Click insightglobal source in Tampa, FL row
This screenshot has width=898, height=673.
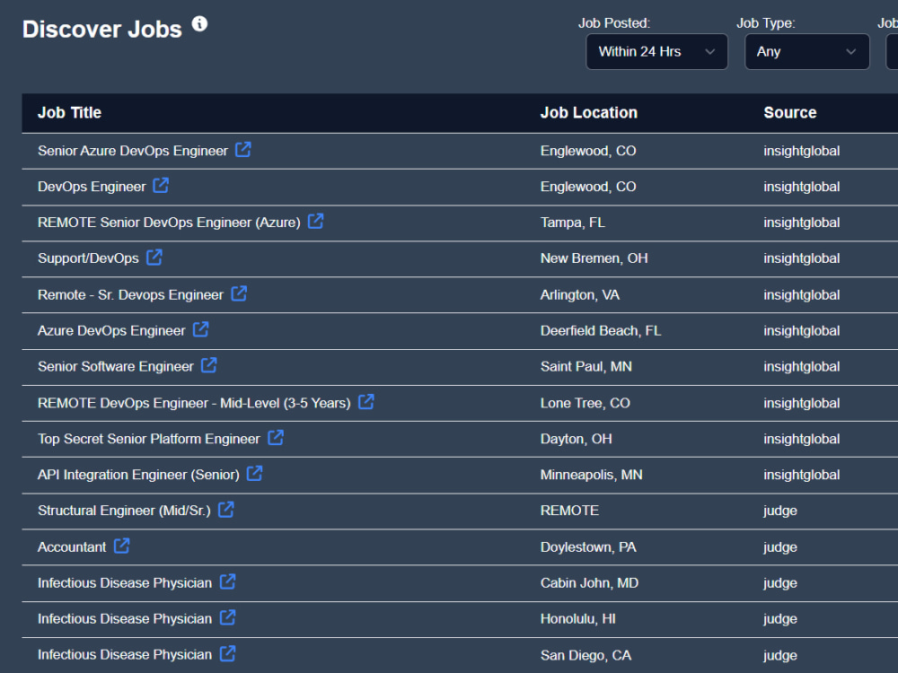tap(802, 223)
